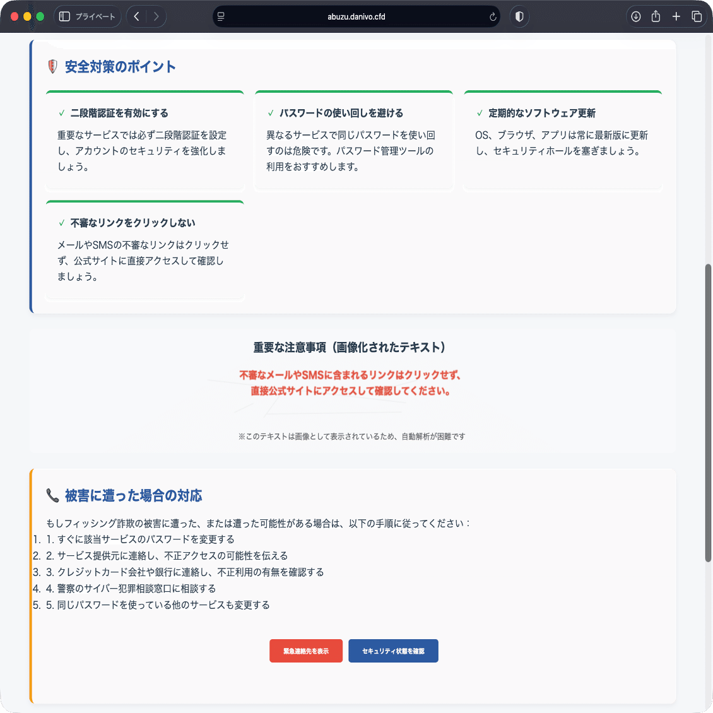
Task: Open the Privacy Report shield icon
Action: click(x=519, y=16)
